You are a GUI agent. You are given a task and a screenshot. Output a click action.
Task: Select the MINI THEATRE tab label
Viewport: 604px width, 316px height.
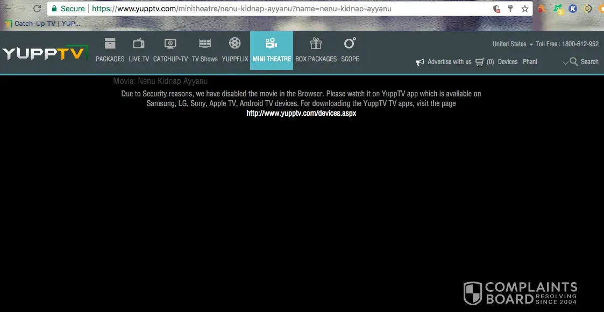pos(272,59)
